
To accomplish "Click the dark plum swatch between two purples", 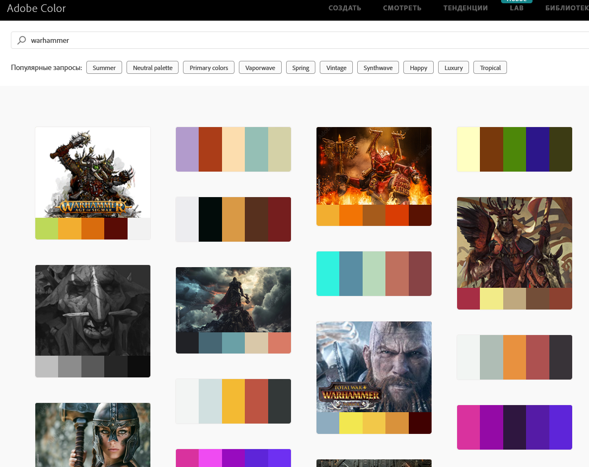I will pyautogui.click(x=514, y=427).
